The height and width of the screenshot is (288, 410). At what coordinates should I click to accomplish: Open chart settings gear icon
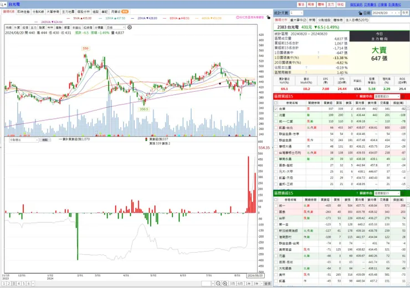click(x=130, y=28)
